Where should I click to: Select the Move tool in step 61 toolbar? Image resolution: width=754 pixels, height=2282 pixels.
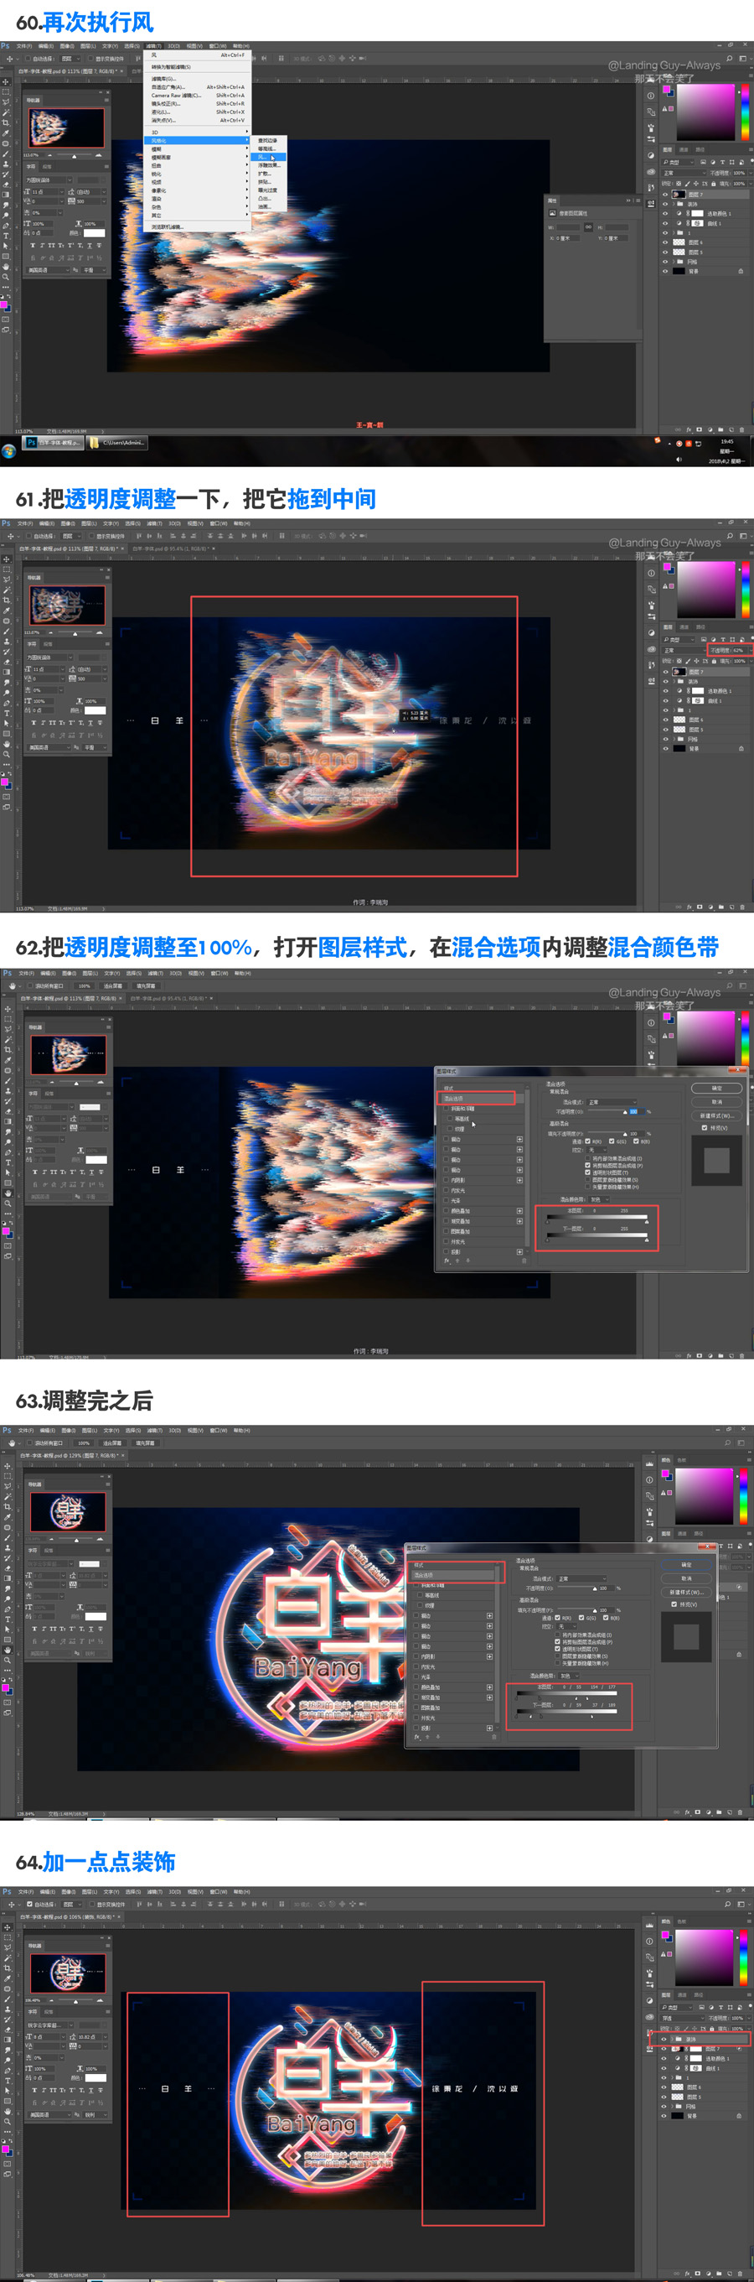5,559
